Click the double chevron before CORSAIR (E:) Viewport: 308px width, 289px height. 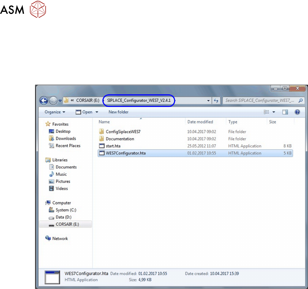coord(72,101)
